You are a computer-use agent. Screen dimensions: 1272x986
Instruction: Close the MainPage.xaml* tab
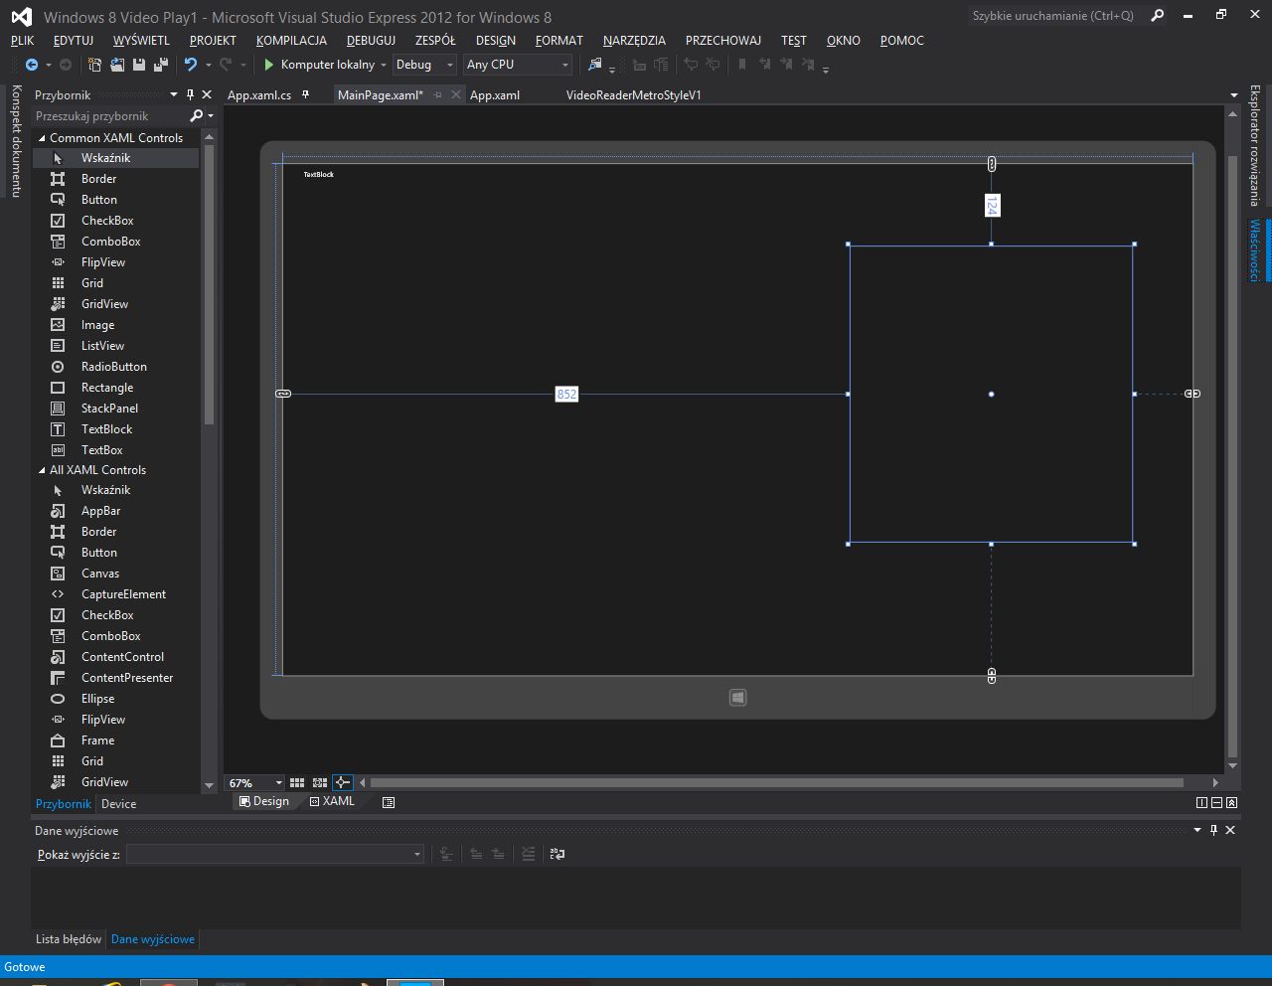coord(456,94)
